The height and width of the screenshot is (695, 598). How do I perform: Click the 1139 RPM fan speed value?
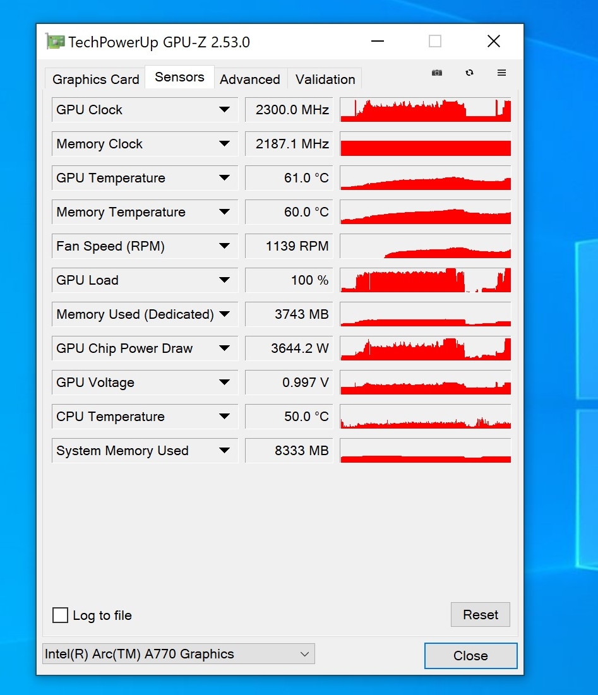point(289,246)
